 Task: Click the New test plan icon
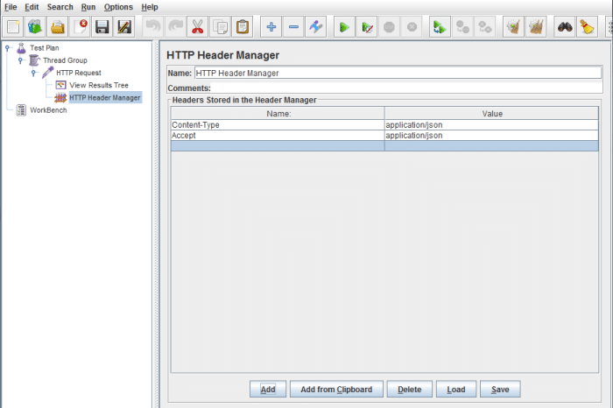point(13,27)
